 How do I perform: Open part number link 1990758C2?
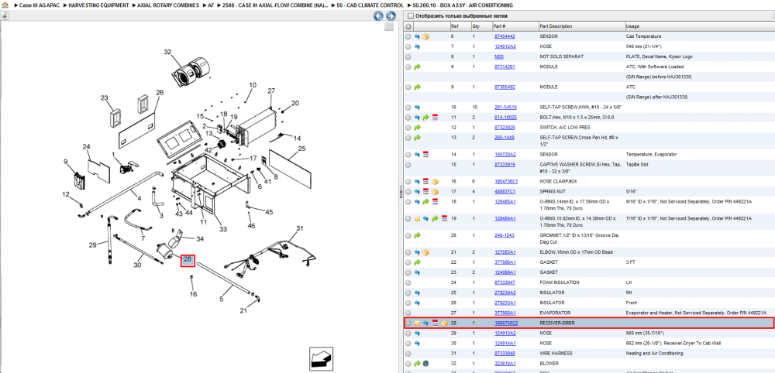click(505, 323)
